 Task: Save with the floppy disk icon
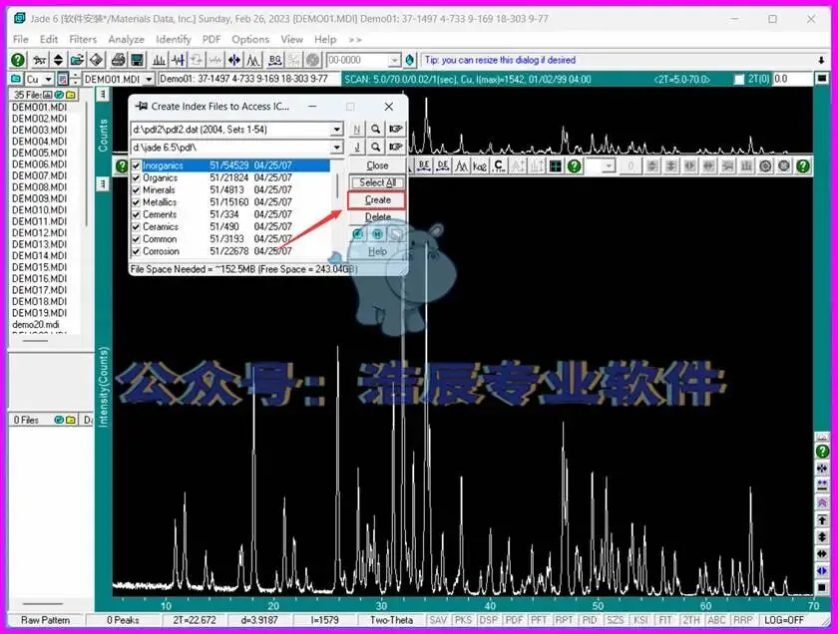(x=138, y=60)
